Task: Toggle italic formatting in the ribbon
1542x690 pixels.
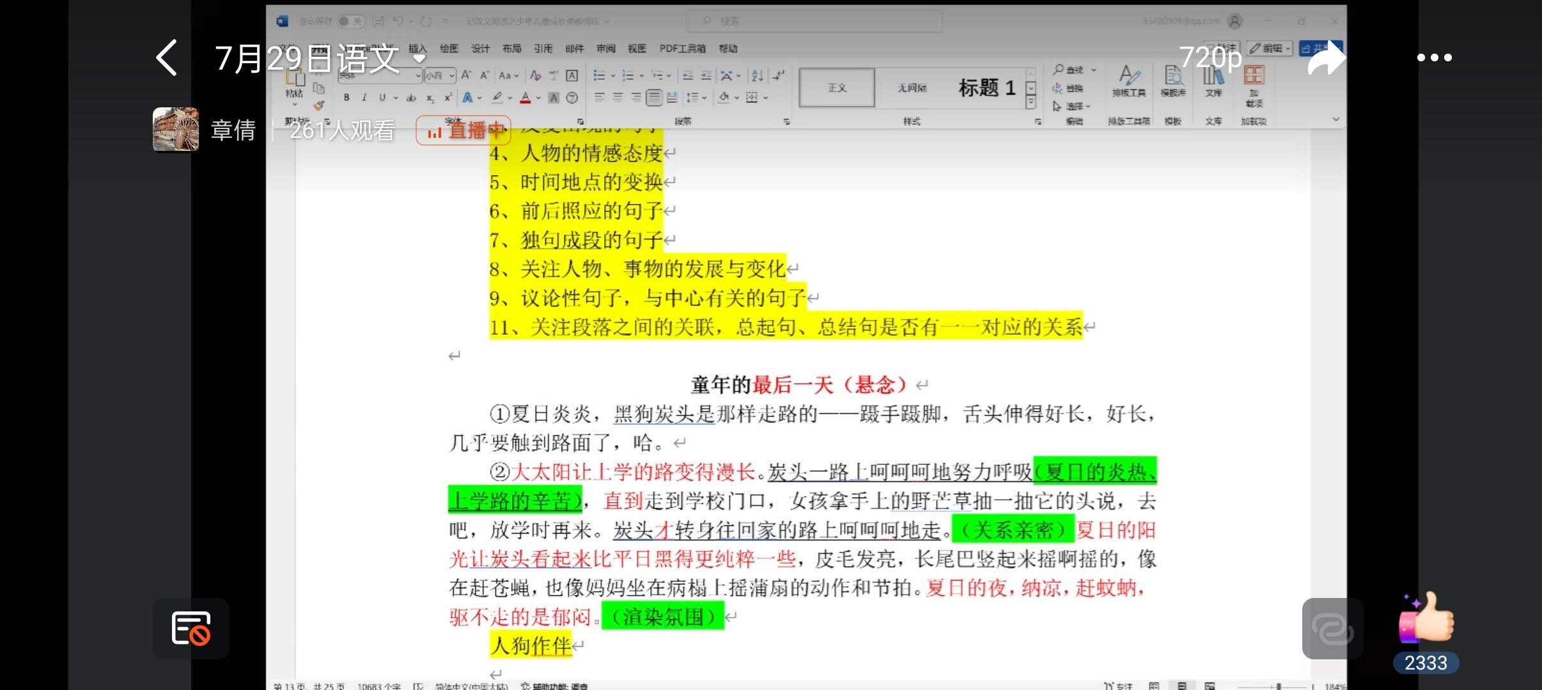Action: [x=364, y=98]
